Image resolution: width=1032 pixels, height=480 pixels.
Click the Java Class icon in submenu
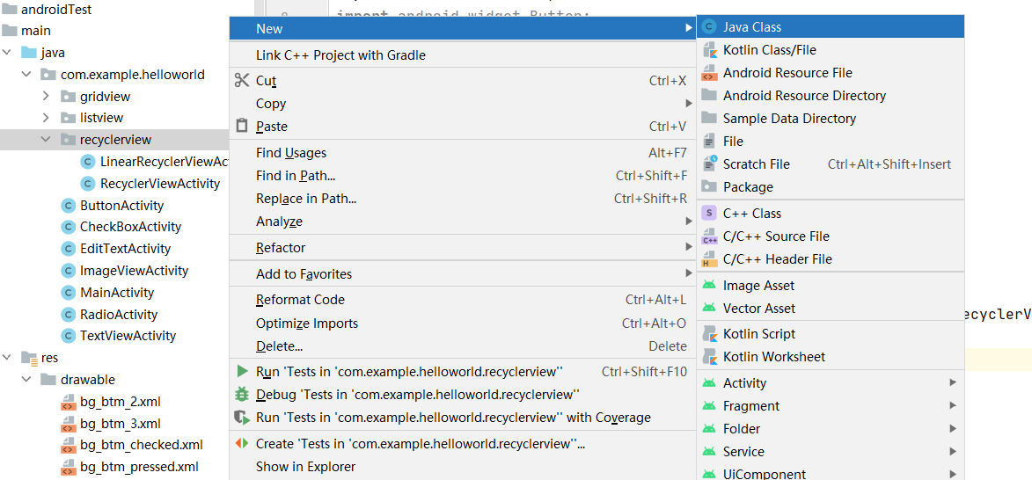[x=709, y=27]
